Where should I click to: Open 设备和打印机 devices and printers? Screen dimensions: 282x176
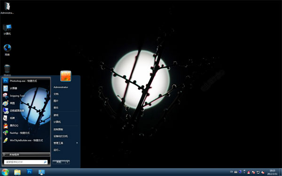61,136
